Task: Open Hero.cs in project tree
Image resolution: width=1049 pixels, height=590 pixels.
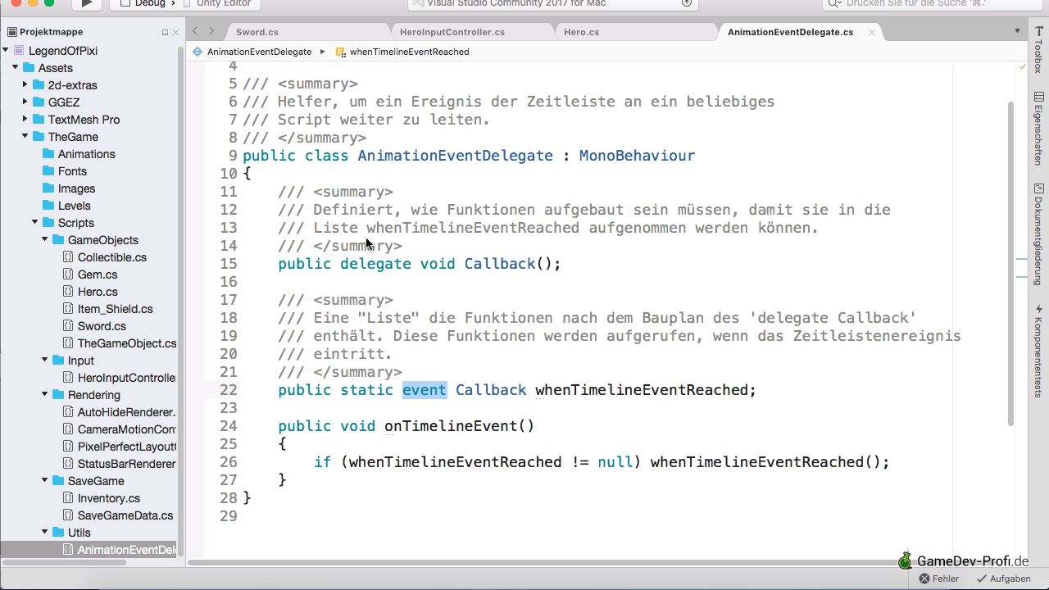Action: (97, 292)
